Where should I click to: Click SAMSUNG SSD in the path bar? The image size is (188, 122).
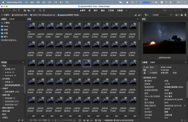(x=21, y=15)
